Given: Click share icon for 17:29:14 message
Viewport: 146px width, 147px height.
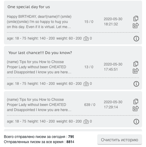Looking at the screenshot, I should click(136, 108).
